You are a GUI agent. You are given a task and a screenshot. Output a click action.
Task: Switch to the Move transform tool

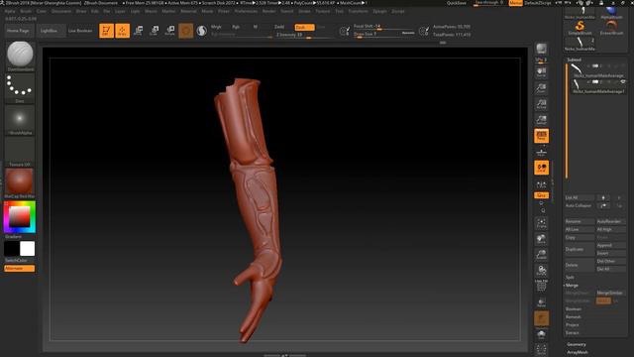139,31
